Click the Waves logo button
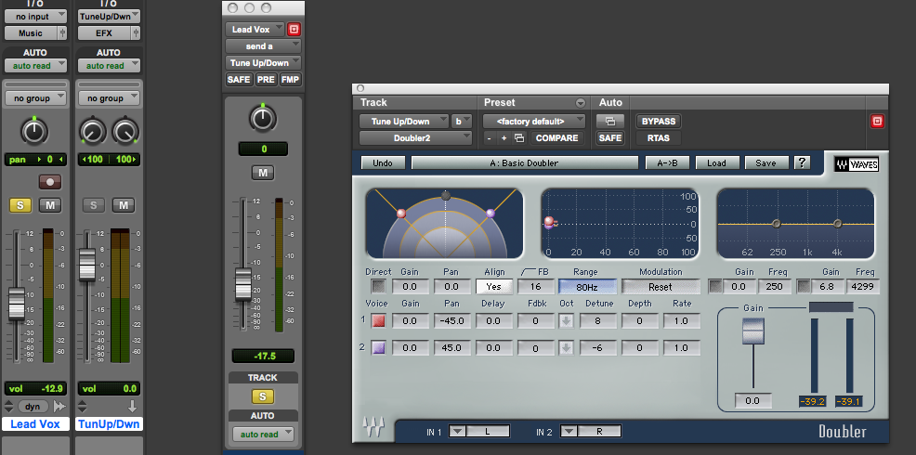This screenshot has width=916, height=455. [x=856, y=163]
